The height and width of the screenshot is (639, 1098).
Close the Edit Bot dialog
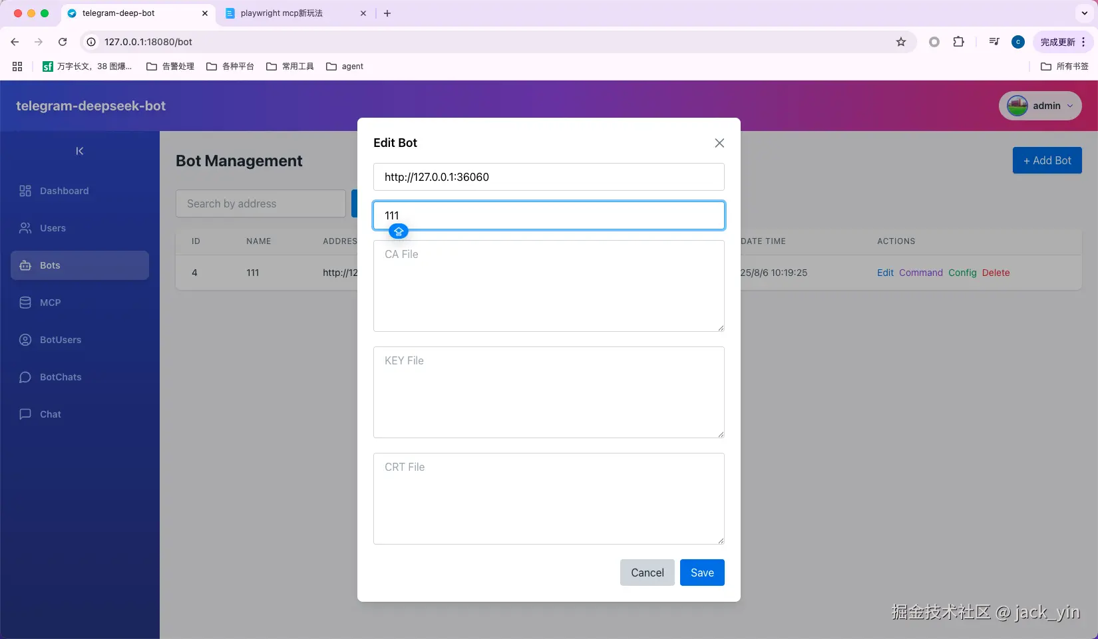tap(719, 143)
